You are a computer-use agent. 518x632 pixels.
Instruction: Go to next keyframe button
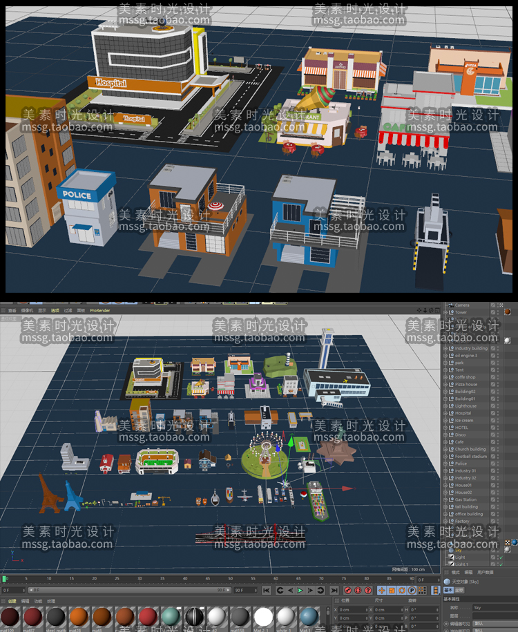tap(320, 590)
